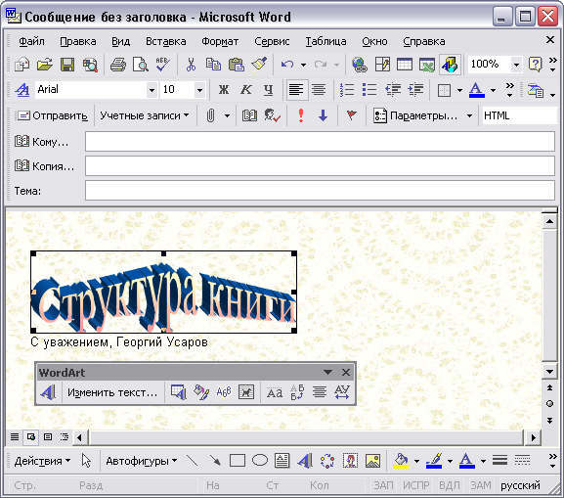Screen dimensions: 564x498
Task: Click the Отправить send button
Action: click(52, 115)
